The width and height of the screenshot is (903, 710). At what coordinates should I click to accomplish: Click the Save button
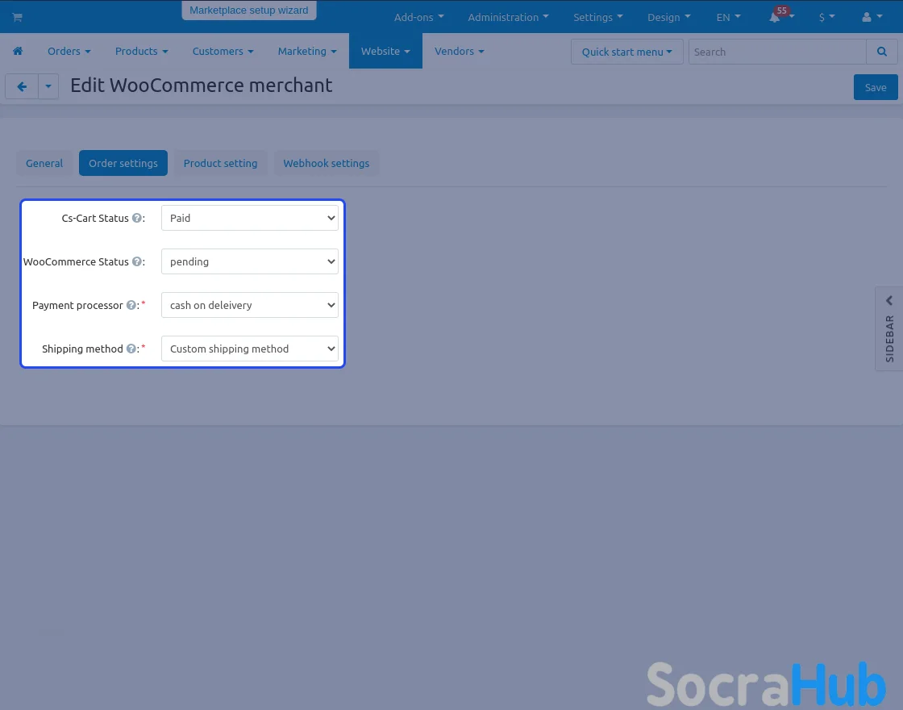tap(875, 87)
